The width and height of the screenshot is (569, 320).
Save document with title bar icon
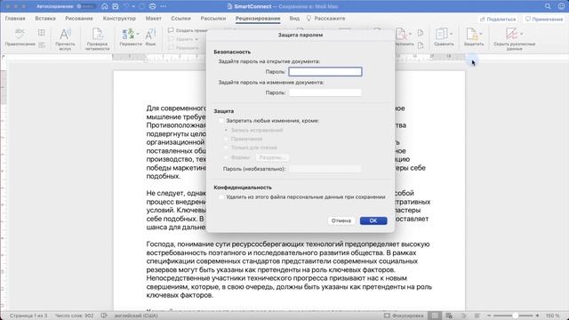tap(116, 6)
